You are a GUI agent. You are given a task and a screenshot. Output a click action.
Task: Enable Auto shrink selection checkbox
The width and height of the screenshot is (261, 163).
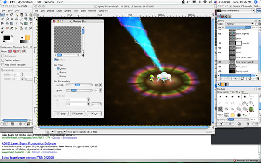coord(3,64)
